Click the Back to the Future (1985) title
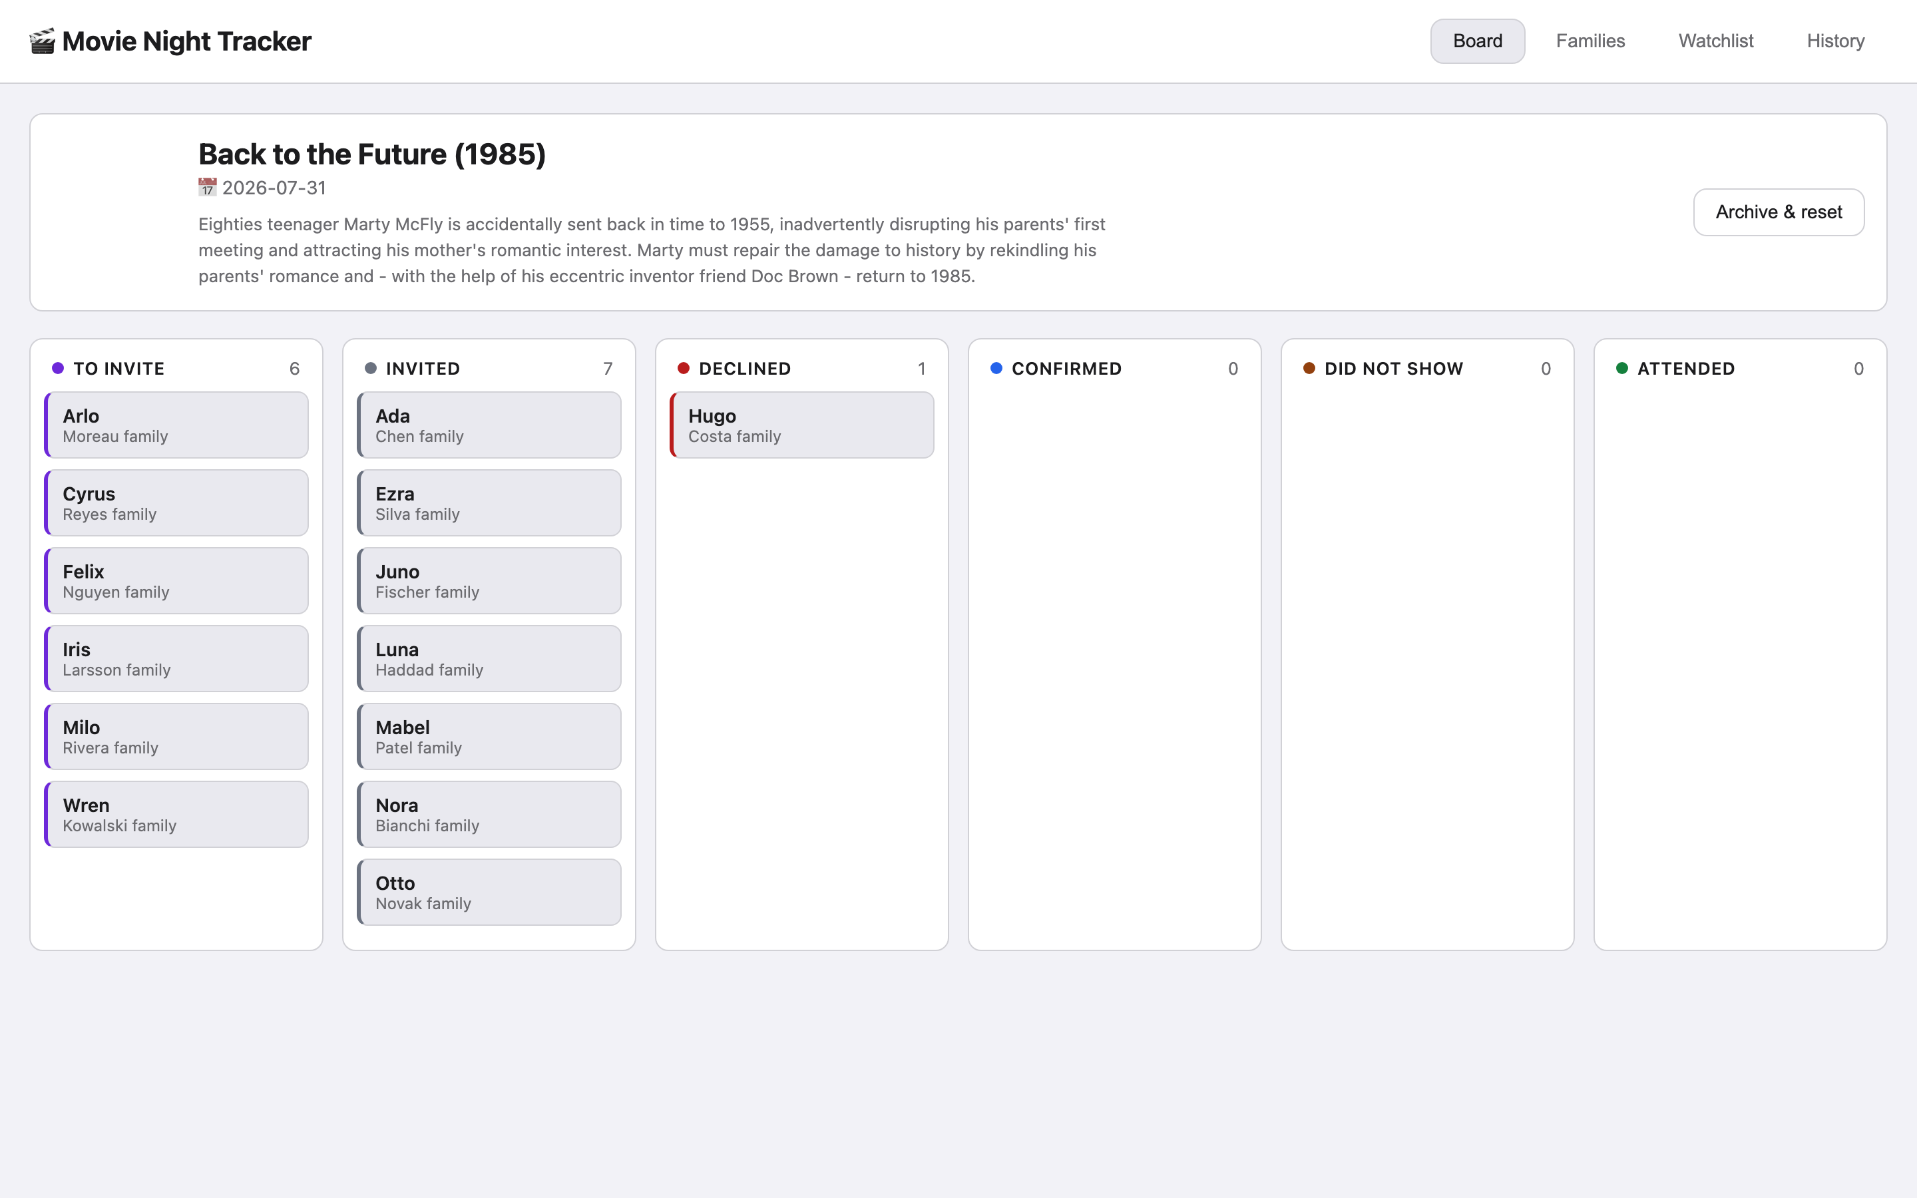The width and height of the screenshot is (1917, 1198). click(371, 154)
